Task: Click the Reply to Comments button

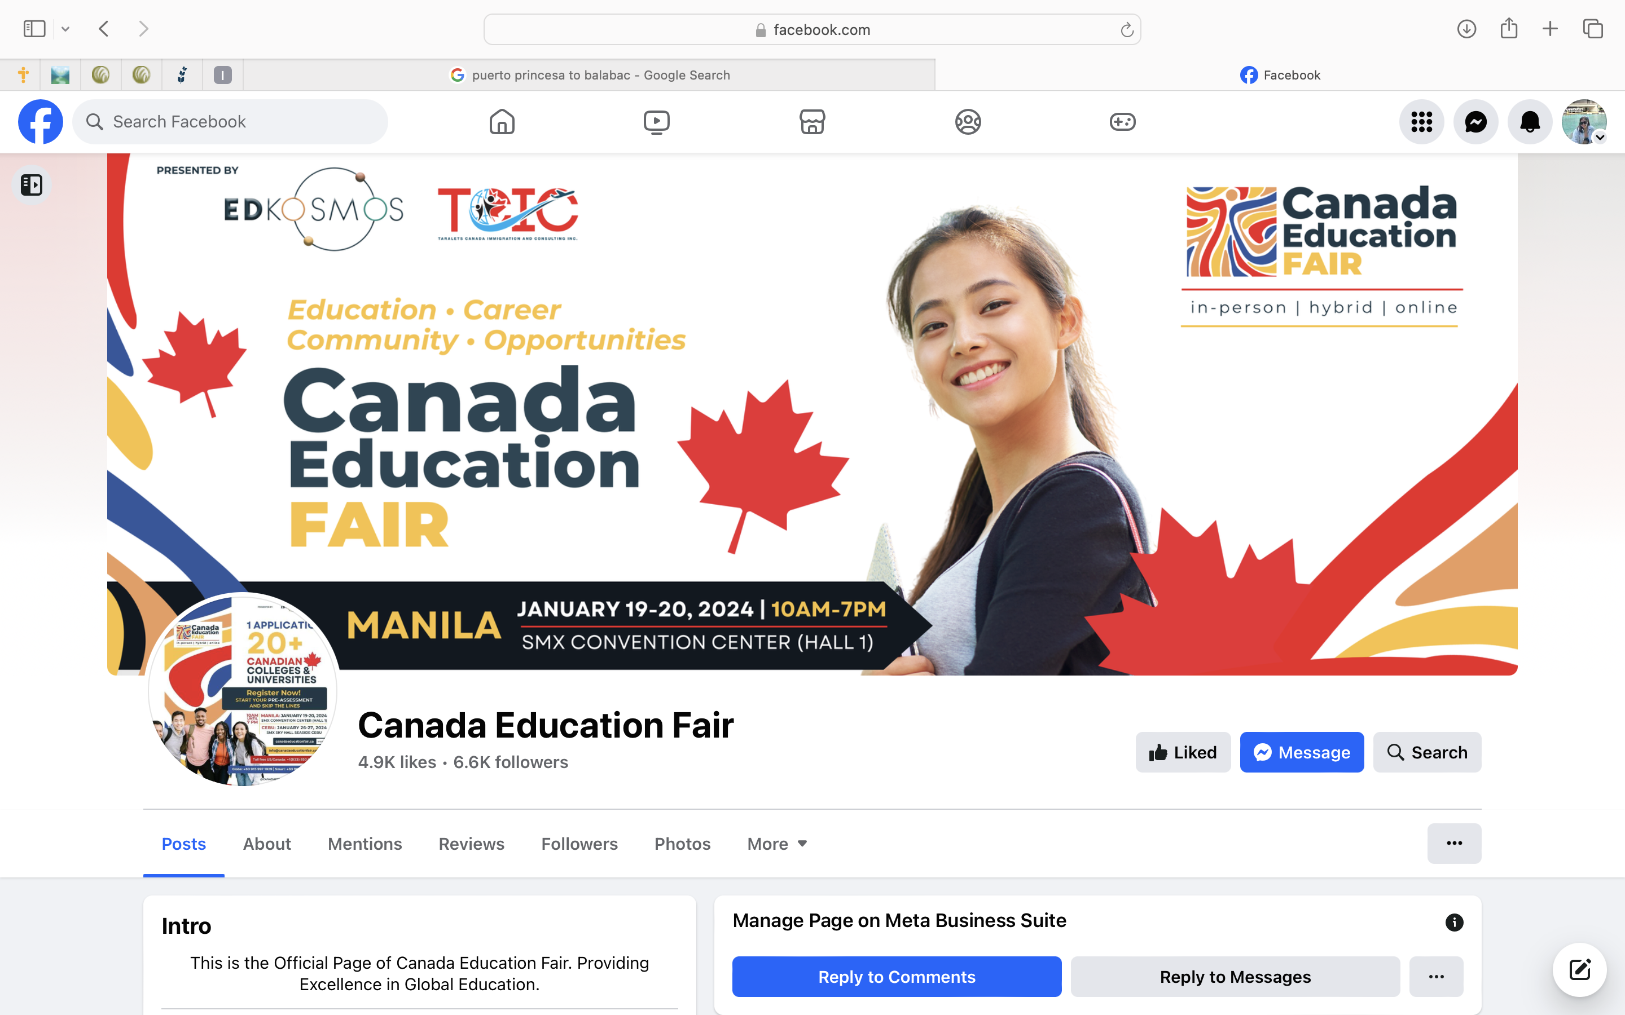Action: pos(897,977)
